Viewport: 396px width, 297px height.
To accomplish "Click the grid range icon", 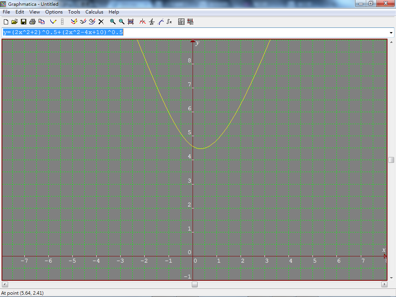I will click(131, 22).
